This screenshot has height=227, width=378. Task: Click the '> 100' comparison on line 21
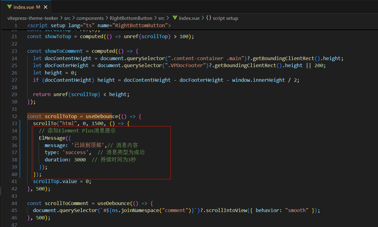tap(181, 36)
